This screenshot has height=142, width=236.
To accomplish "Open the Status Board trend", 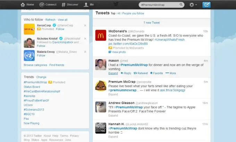I will point(32,87).
